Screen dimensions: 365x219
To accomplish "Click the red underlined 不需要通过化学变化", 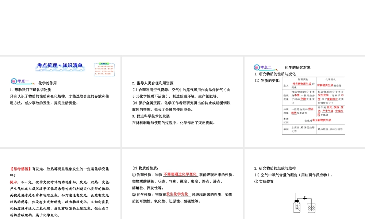I will (180, 174).
